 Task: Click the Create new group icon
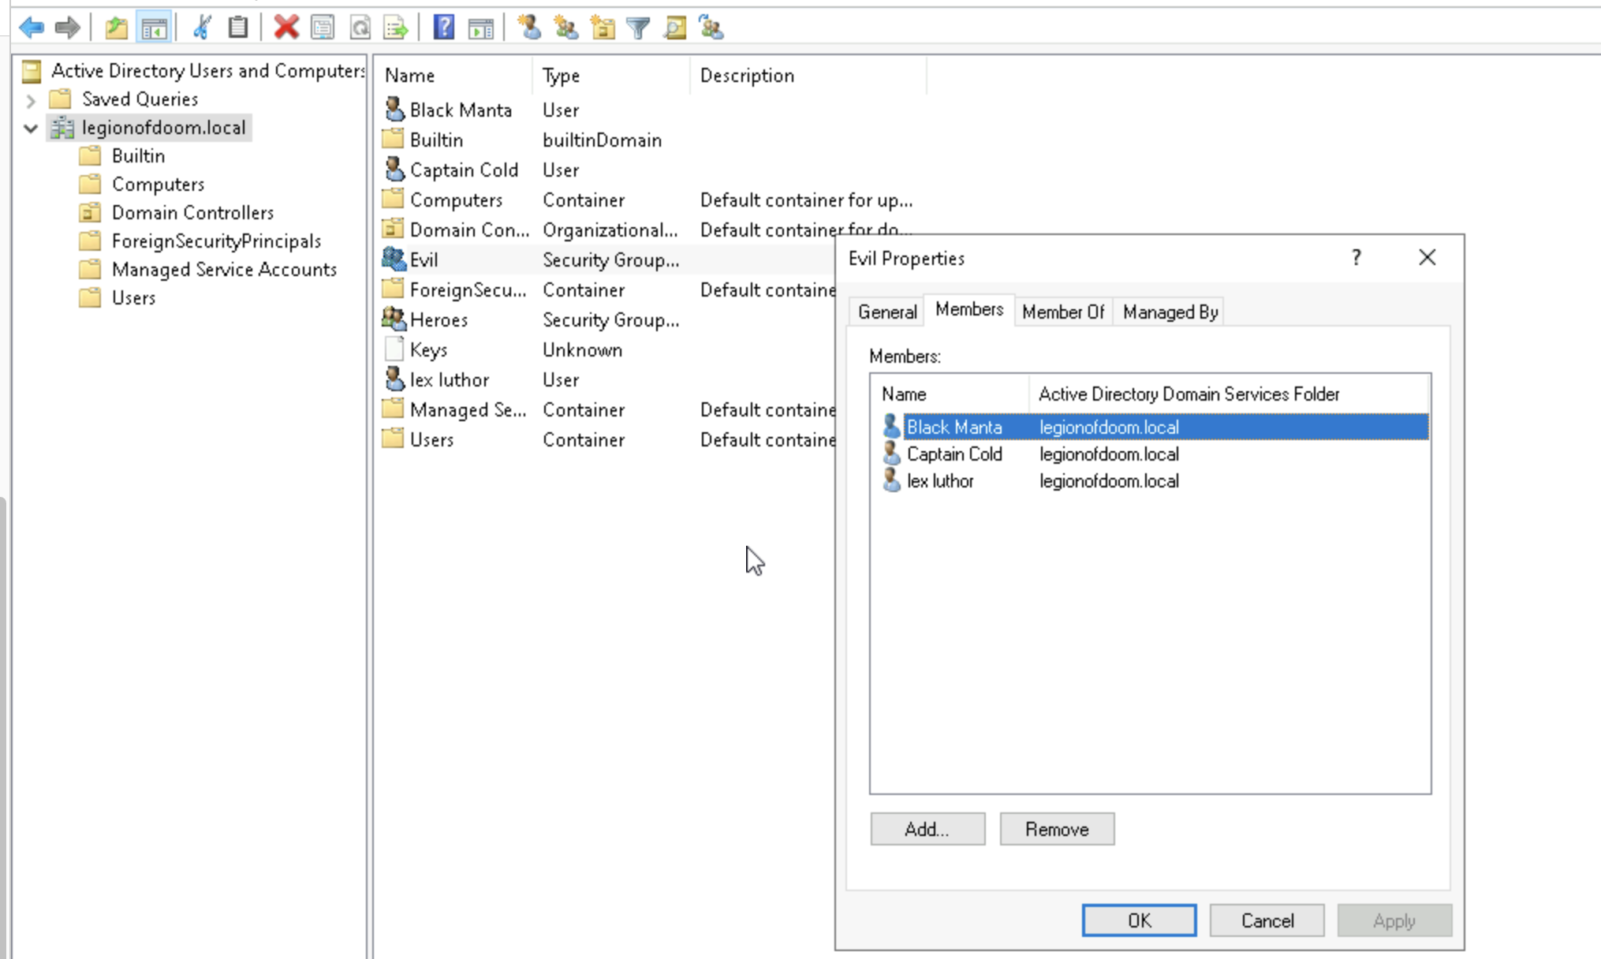[x=565, y=28]
